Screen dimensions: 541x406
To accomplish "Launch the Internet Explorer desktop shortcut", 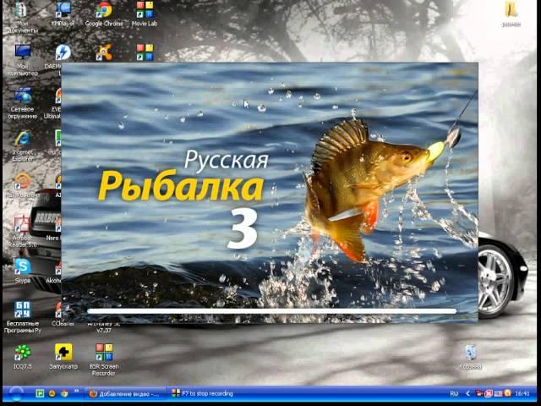I will (x=23, y=145).
